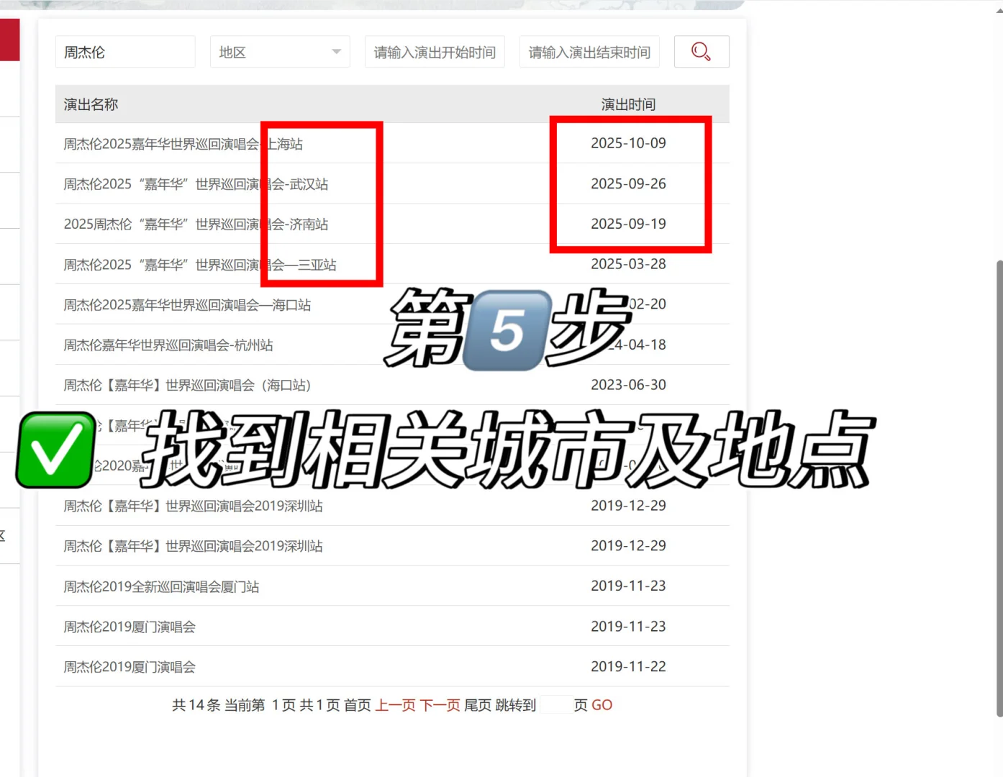Open the 武汉站 concert entry
Viewport: 1003px width, 777px height.
(196, 183)
